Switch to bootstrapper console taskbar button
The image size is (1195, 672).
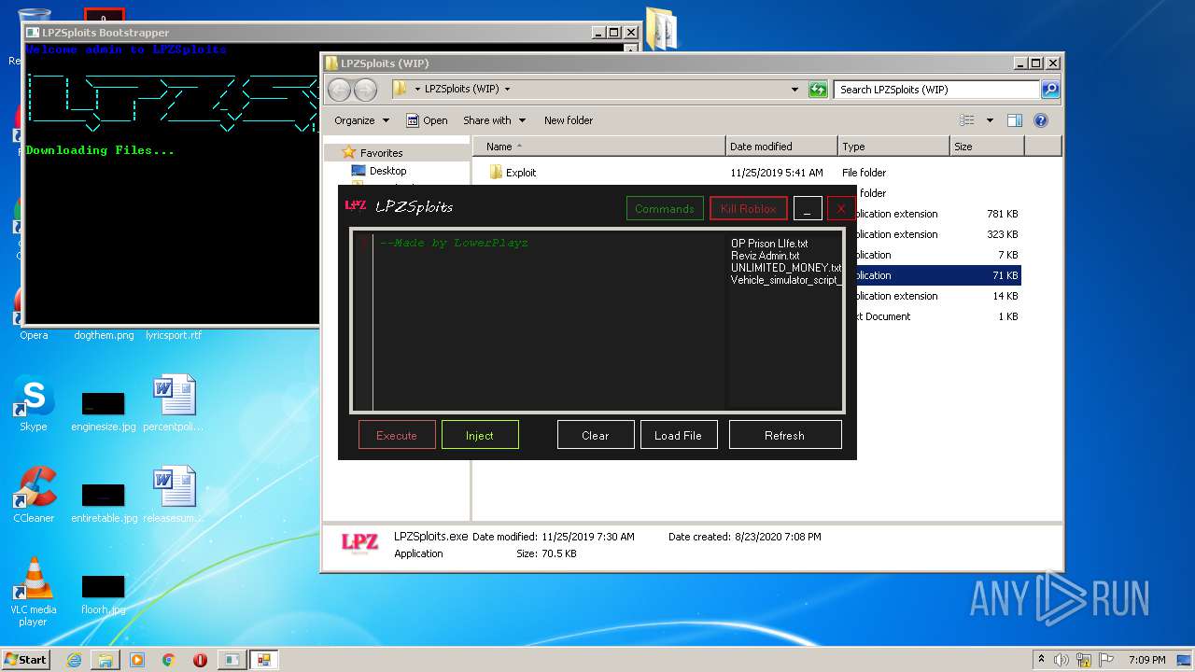click(x=232, y=660)
